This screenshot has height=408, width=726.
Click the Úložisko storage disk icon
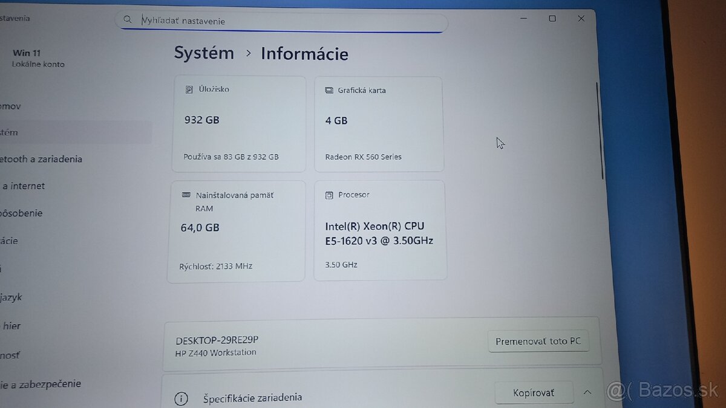(x=189, y=89)
